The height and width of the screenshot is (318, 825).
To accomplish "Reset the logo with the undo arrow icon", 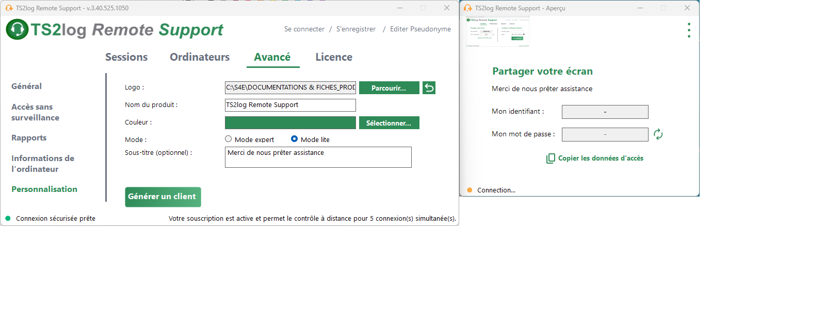I will (429, 88).
